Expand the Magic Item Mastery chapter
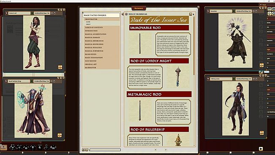 [x=102, y=58]
